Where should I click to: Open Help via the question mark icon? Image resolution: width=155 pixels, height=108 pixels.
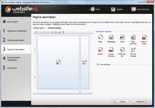point(93,9)
